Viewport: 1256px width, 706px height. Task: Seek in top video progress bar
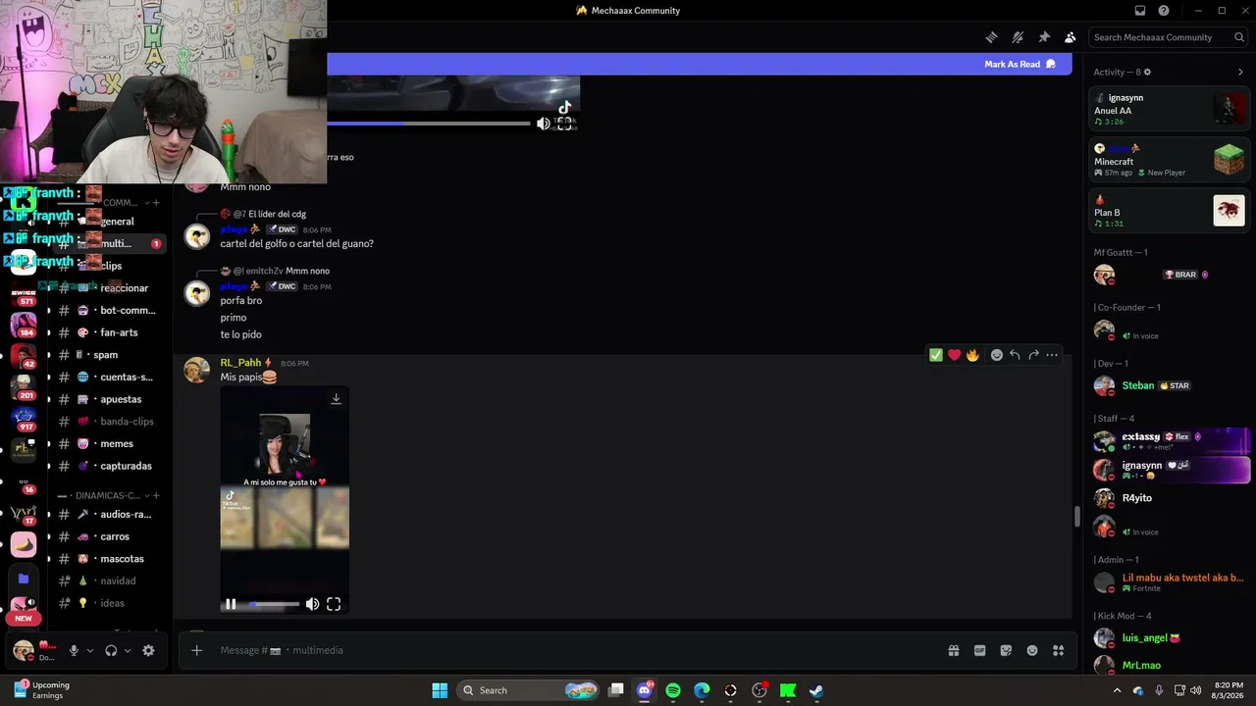428,124
